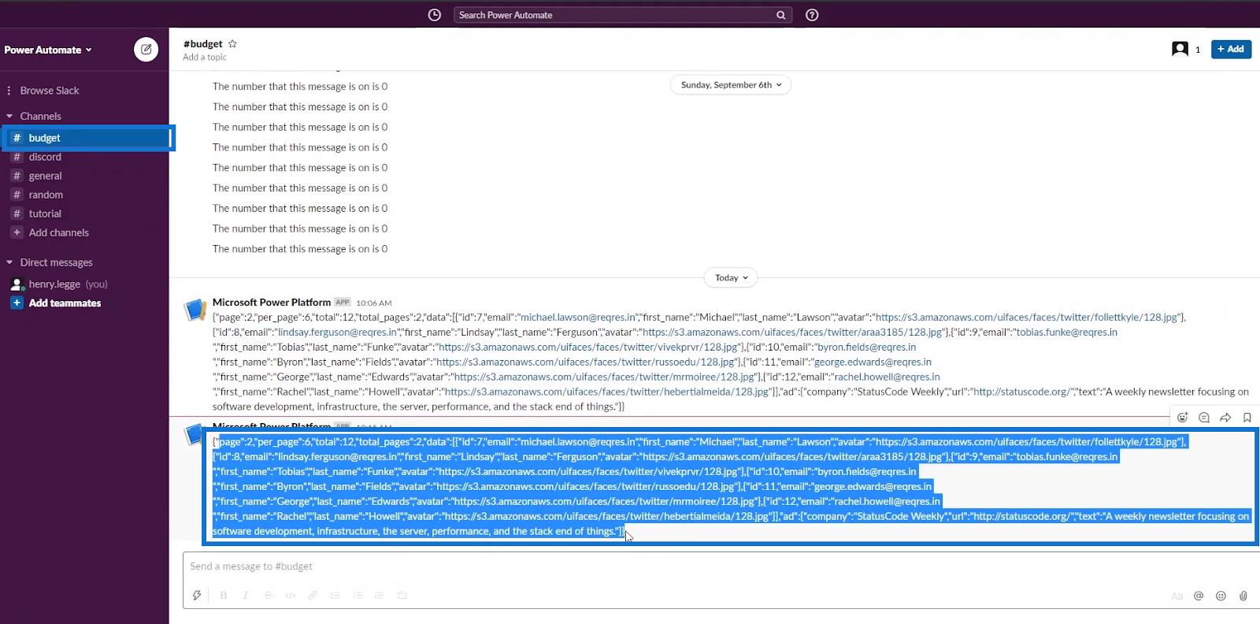Viewport: 1260px width, 624px height.
Task: Collapse the Channels section
Action: pos(9,117)
